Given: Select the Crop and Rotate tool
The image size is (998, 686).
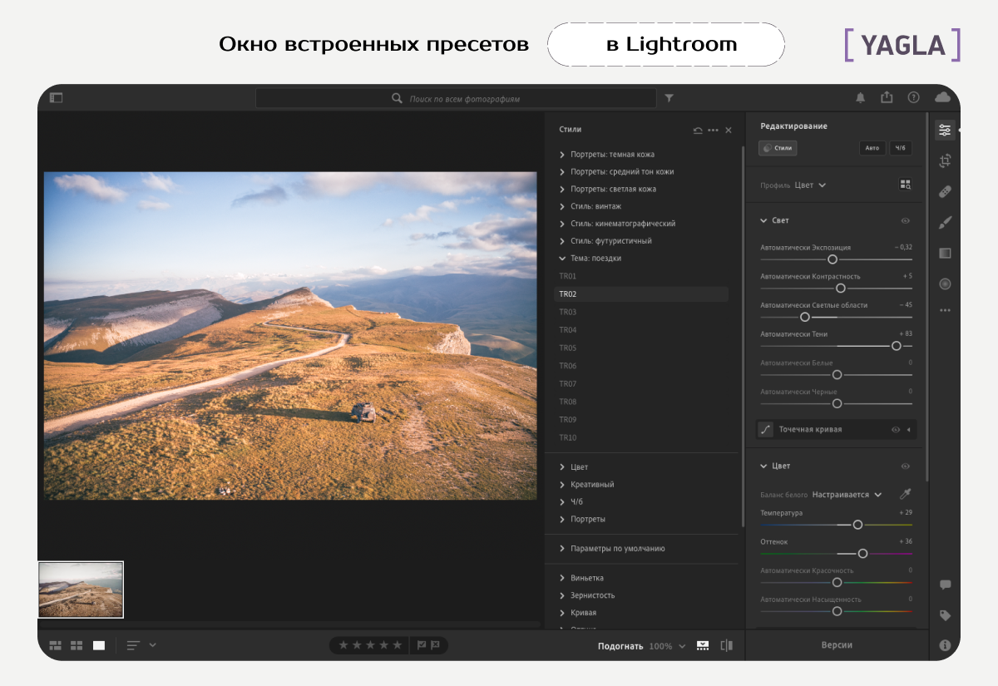Looking at the screenshot, I should [x=945, y=160].
